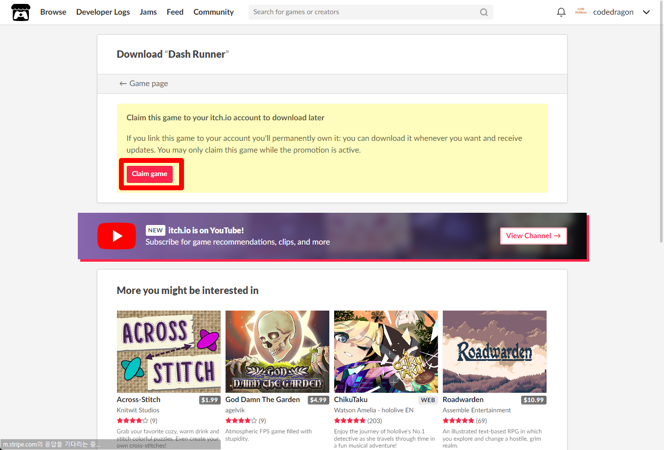
Task: Click the itch.io logo icon
Action: click(x=21, y=12)
